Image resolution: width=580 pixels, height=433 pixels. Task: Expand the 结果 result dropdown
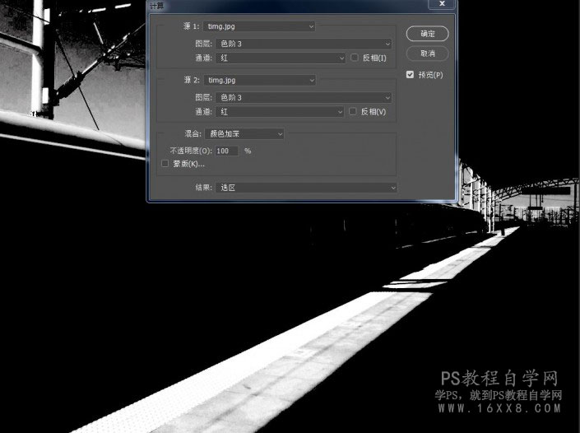tap(306, 188)
